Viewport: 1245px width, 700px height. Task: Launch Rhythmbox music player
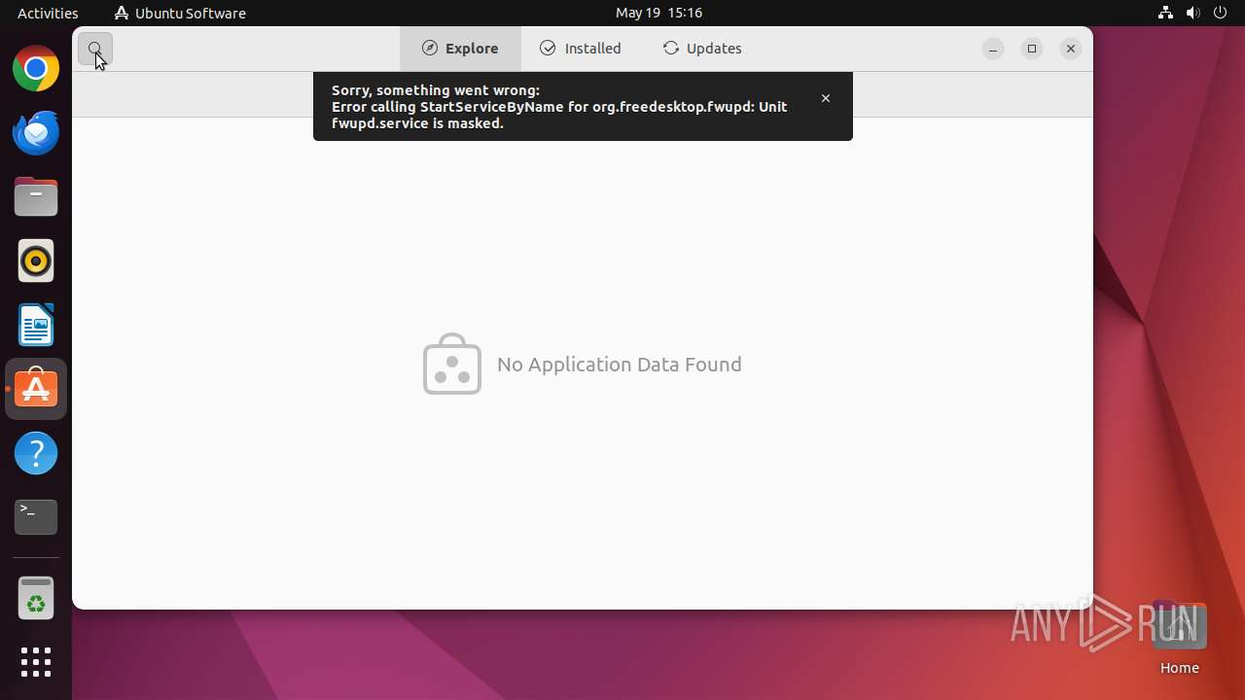36,262
